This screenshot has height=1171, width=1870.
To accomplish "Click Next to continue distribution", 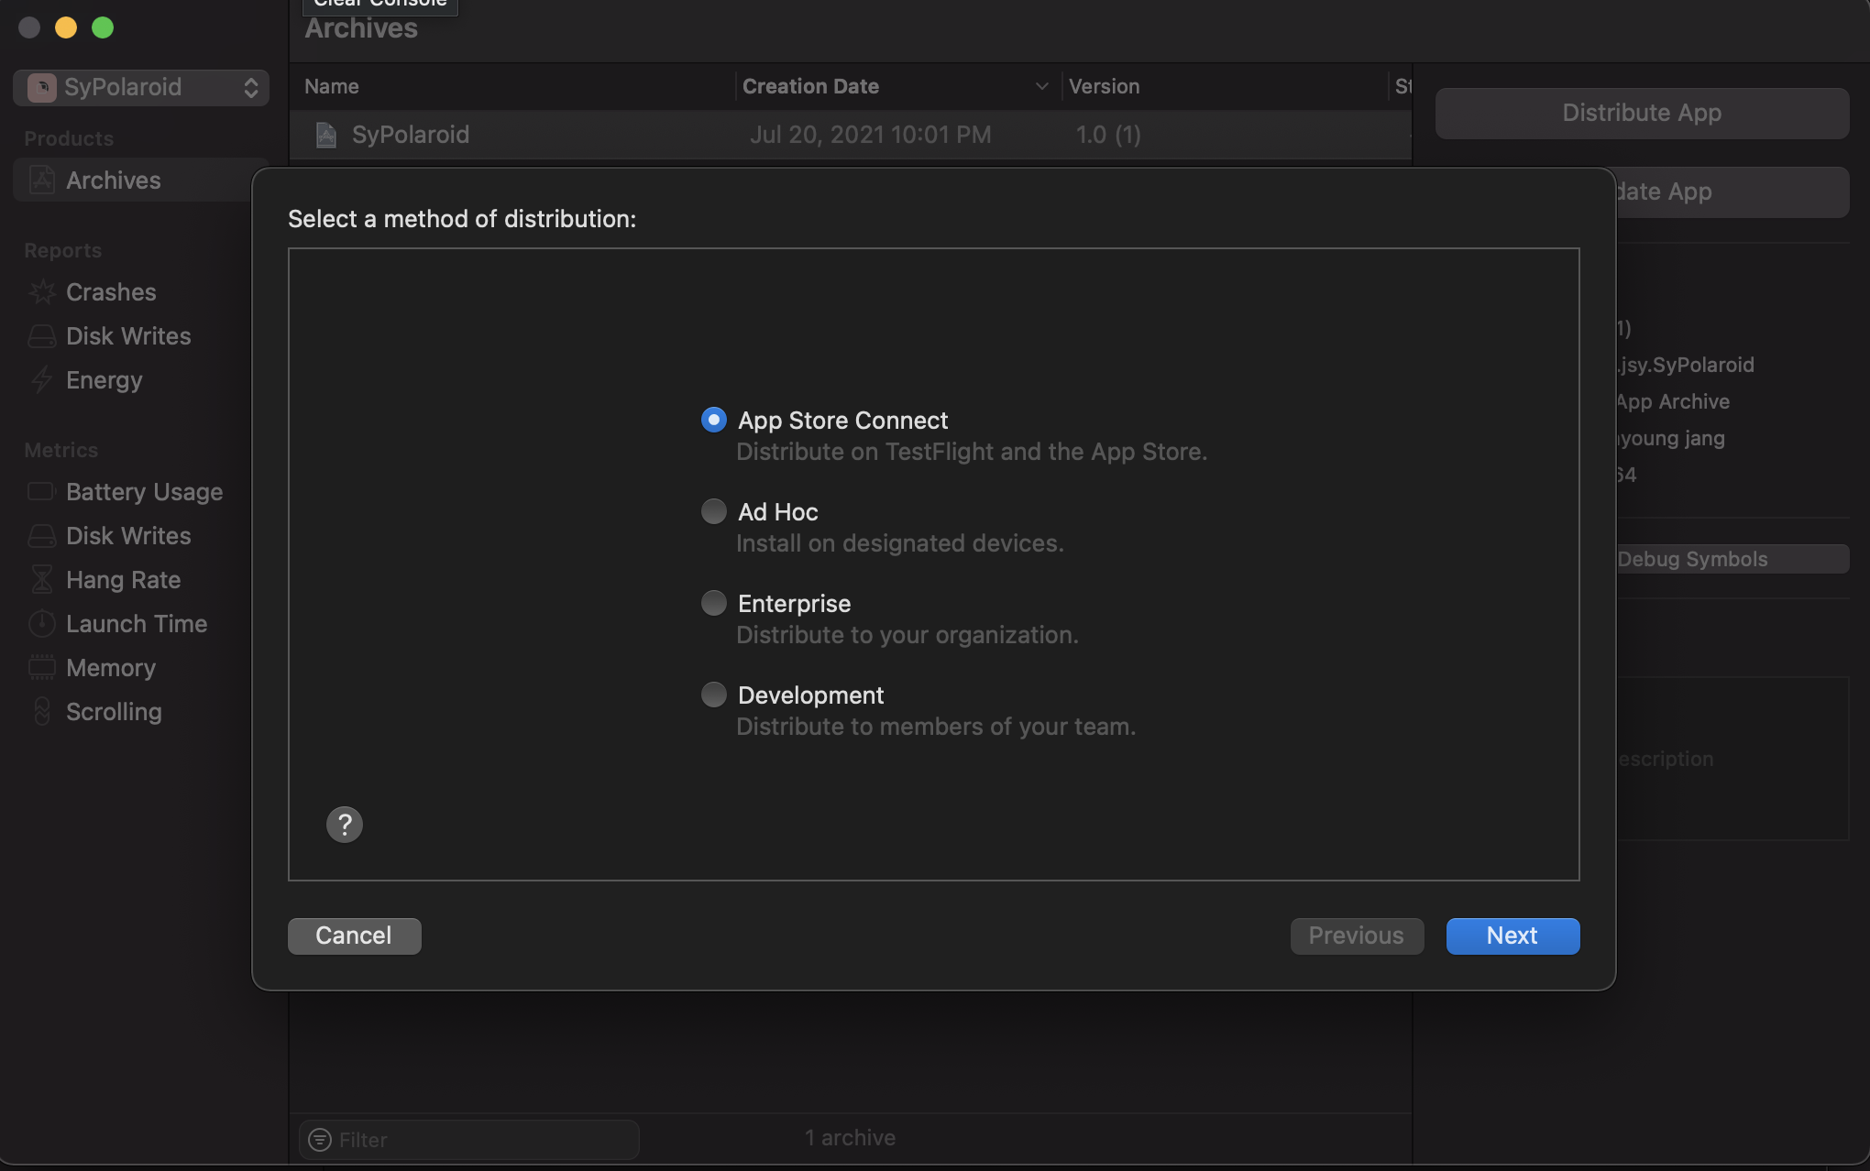I will (x=1511, y=936).
